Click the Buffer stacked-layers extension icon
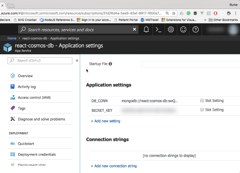This screenshot has height=173, width=240. (x=195, y=13)
